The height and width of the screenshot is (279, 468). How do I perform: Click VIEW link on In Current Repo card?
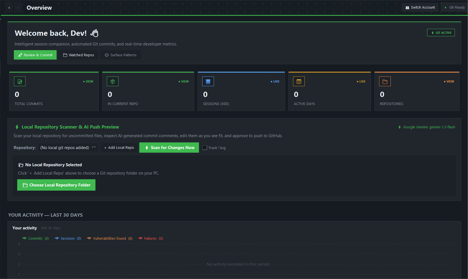point(184,82)
